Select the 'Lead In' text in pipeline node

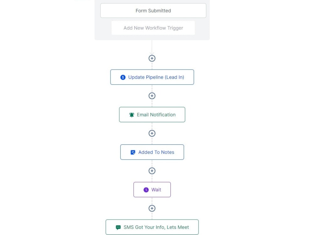click(x=174, y=77)
